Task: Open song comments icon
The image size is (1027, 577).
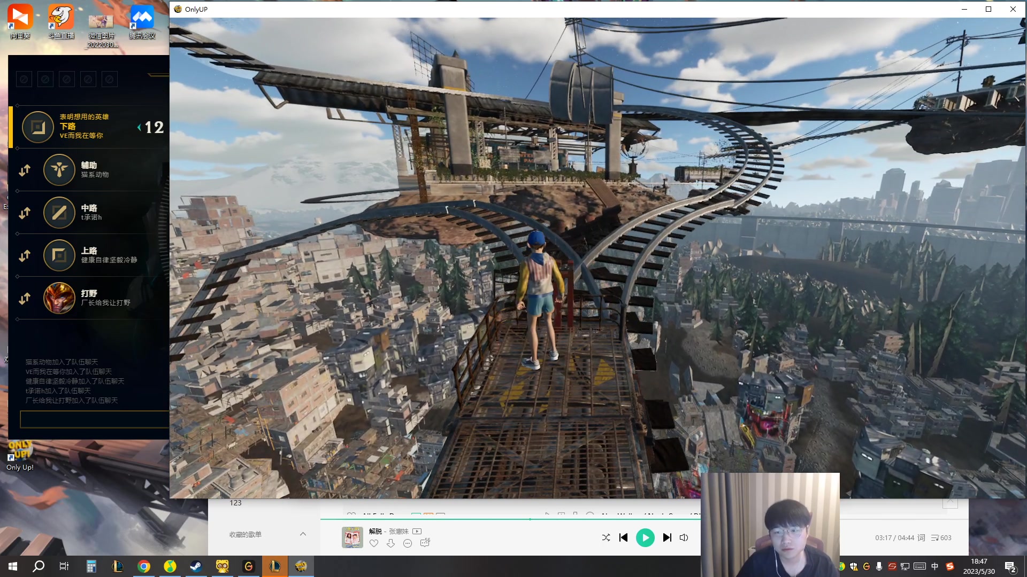Action: 425,543
